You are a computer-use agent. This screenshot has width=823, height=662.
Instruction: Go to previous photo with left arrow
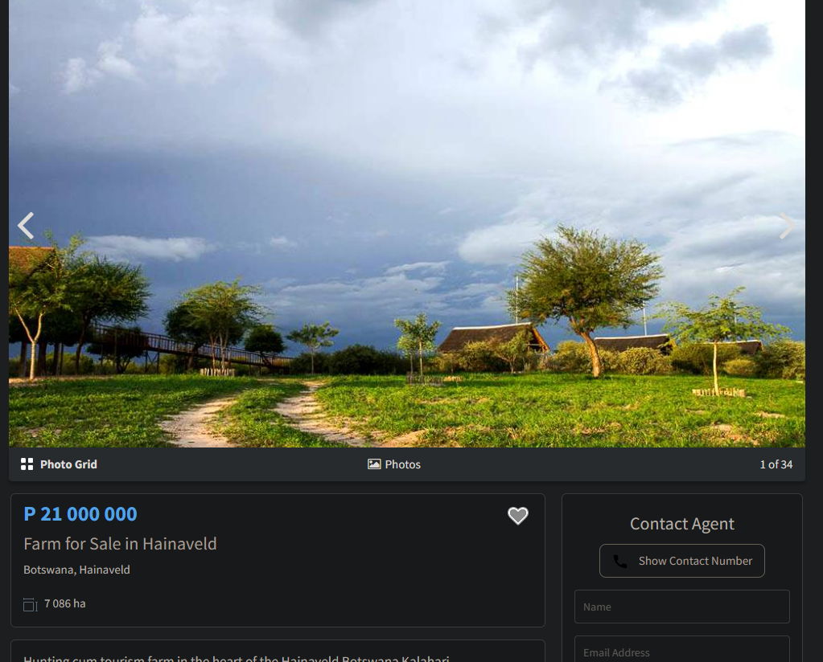(x=26, y=226)
